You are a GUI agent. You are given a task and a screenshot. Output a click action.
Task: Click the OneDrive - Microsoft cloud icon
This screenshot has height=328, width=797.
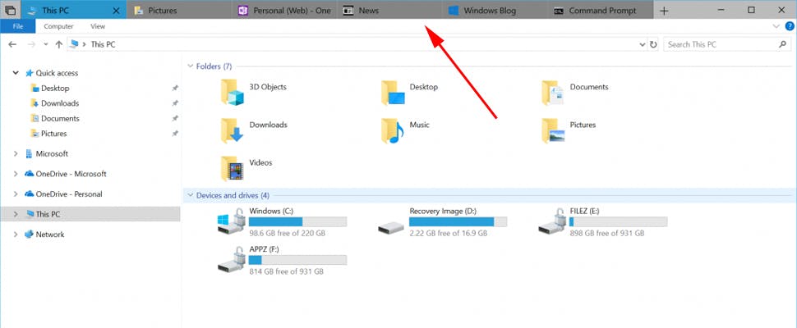click(x=30, y=173)
